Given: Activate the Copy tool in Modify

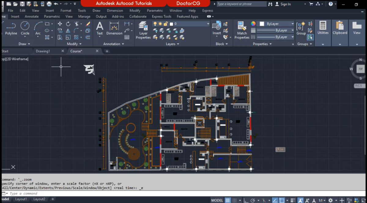Looking at the screenshot, I should point(60,31).
